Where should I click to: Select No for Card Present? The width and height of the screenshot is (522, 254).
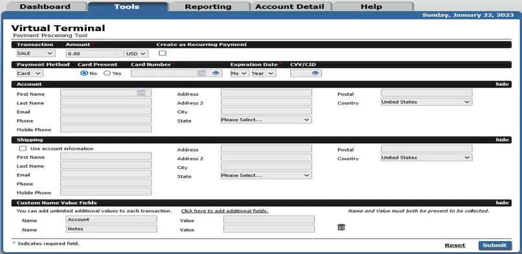[x=84, y=73]
